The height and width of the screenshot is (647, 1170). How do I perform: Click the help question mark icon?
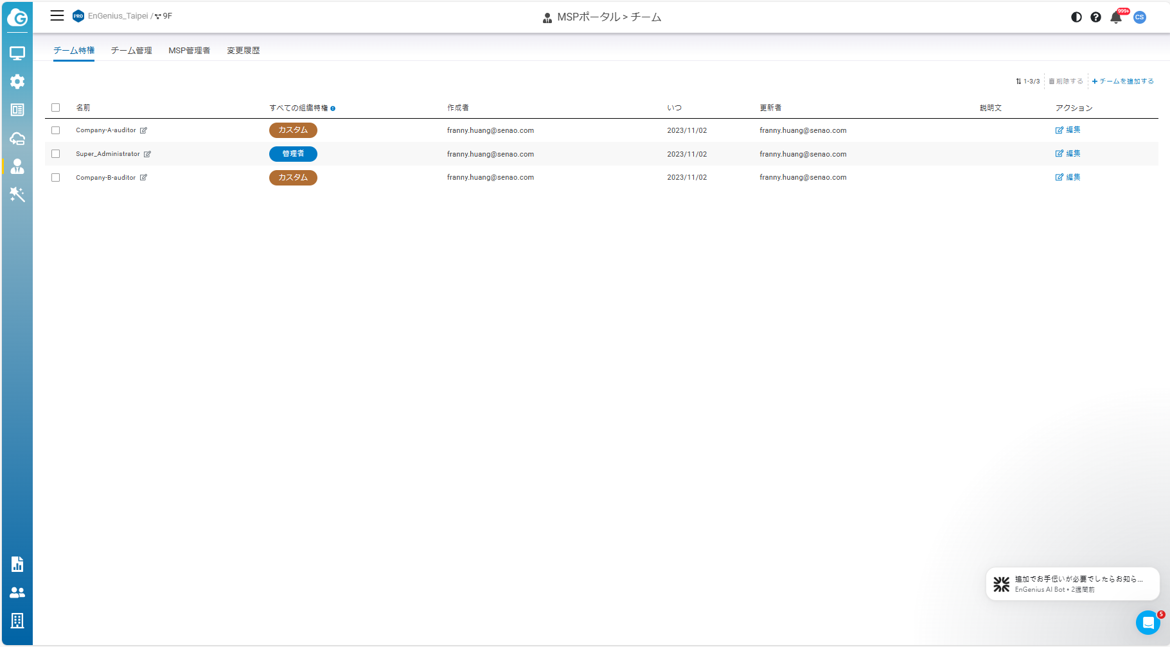[1095, 17]
